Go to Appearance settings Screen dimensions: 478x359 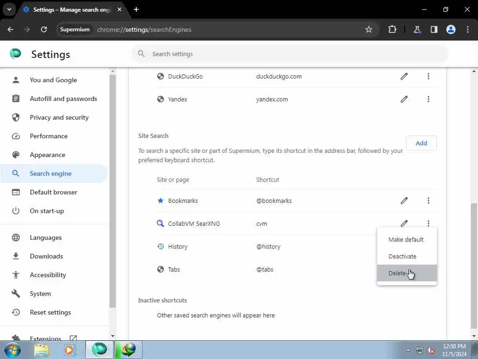[x=53, y=155]
